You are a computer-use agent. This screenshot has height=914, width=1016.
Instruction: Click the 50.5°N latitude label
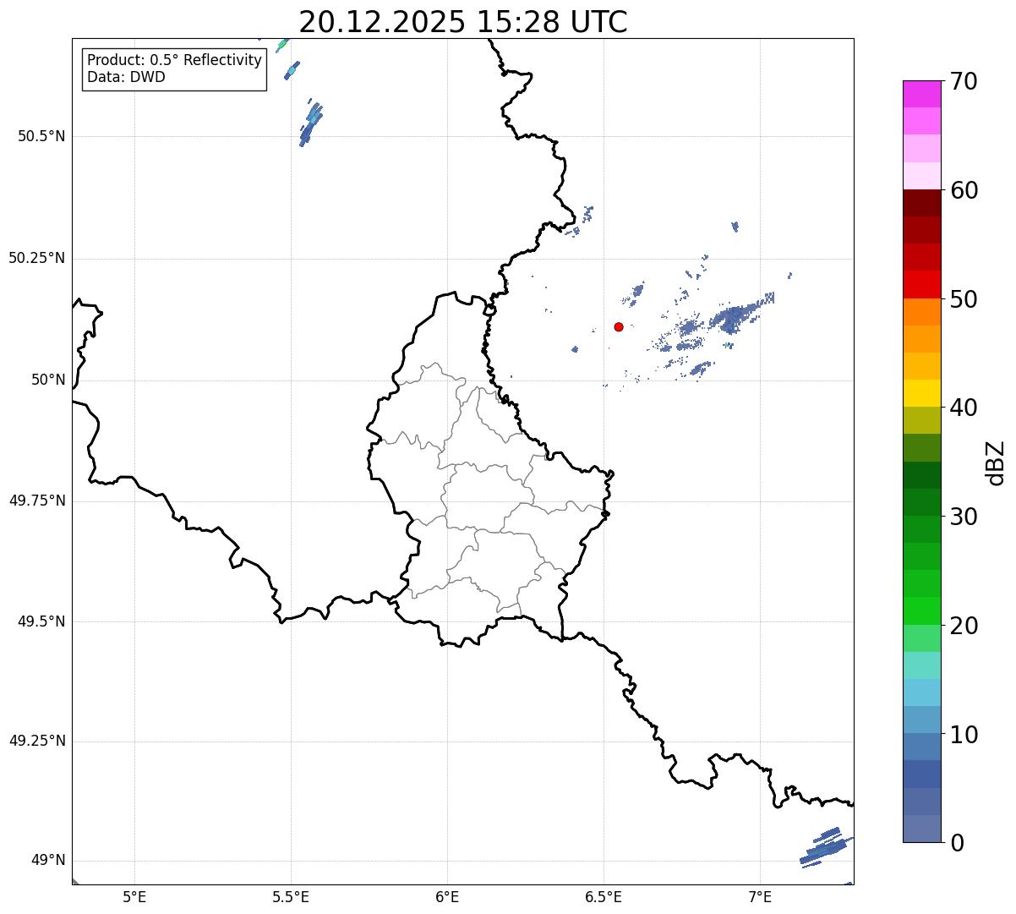41,136
